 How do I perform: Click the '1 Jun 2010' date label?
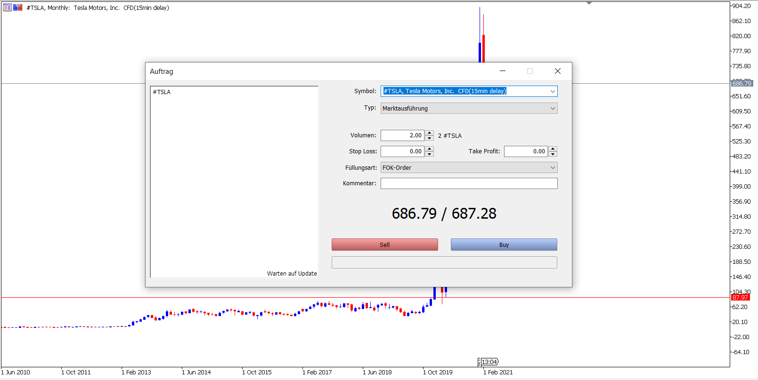16,372
